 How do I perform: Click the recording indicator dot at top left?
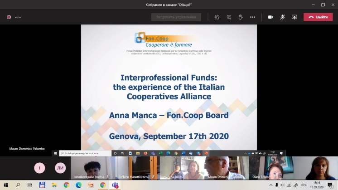9,17
